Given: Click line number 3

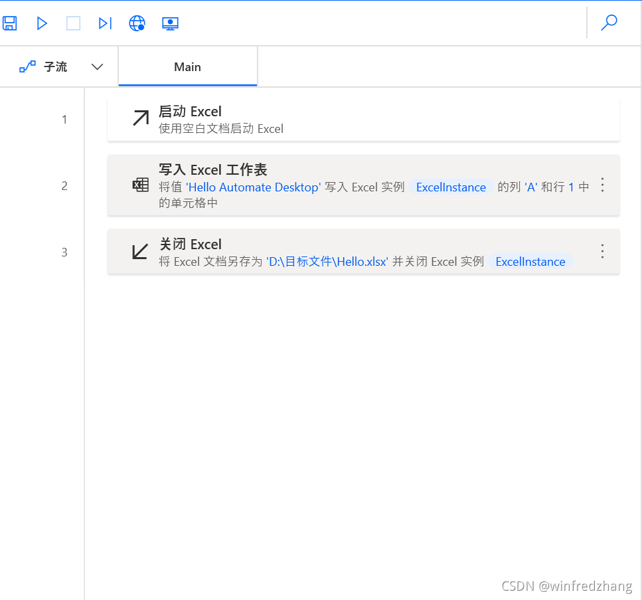Looking at the screenshot, I should click(x=64, y=252).
